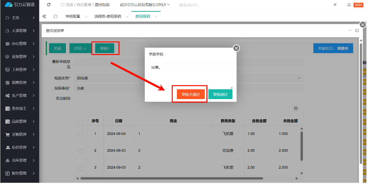Viewport: 367px width, 184px height.
Task: Click the double-arrow collapse sidebar icon
Action: (44, 17)
